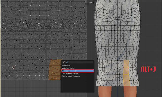
Task: Click the empty UV grid below the UV map
Action: tap(31, 88)
